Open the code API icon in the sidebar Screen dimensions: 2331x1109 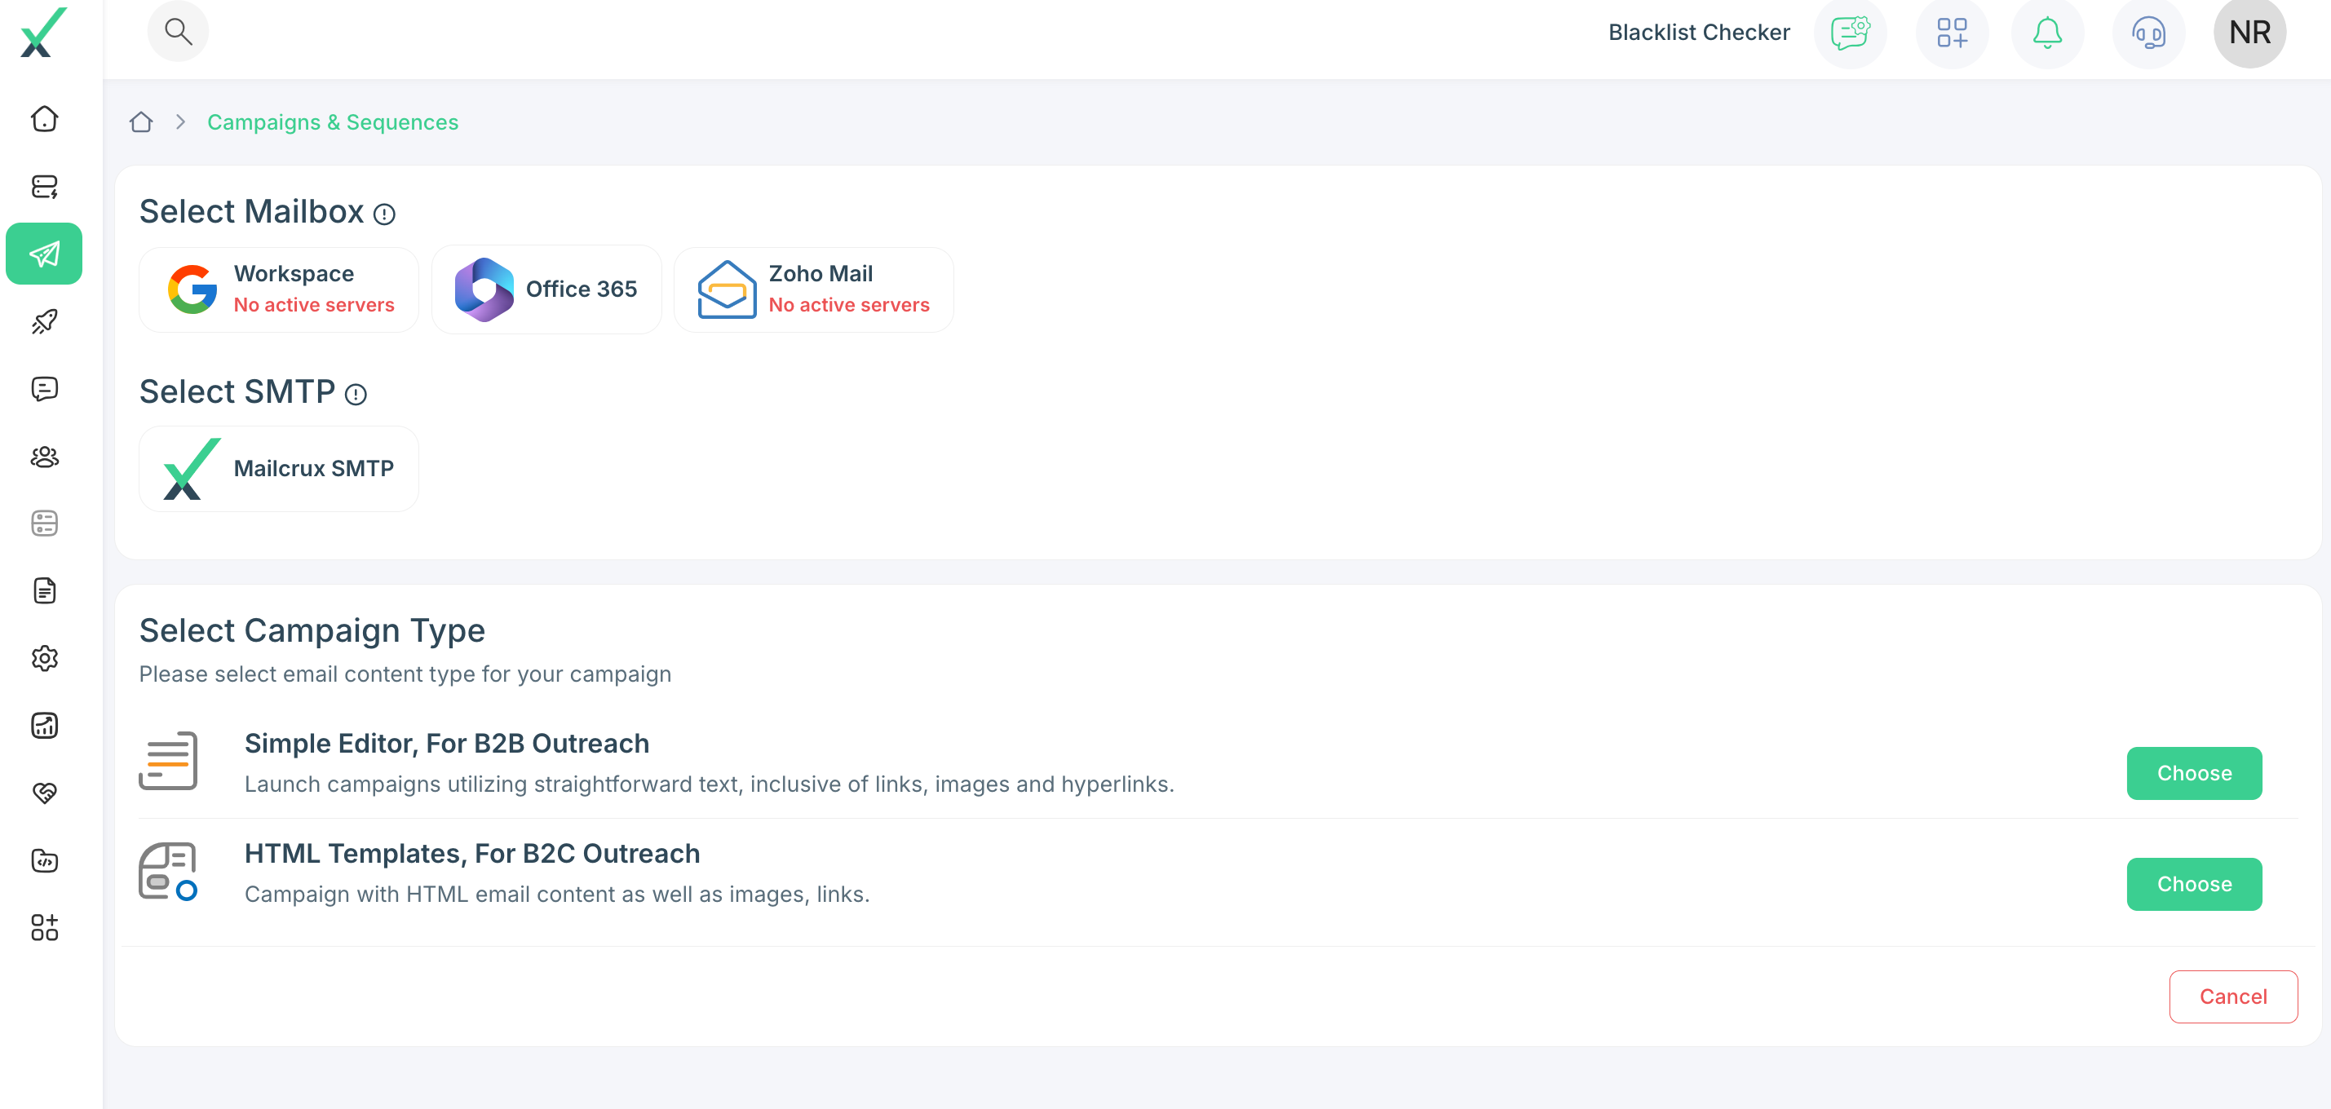pos(44,860)
